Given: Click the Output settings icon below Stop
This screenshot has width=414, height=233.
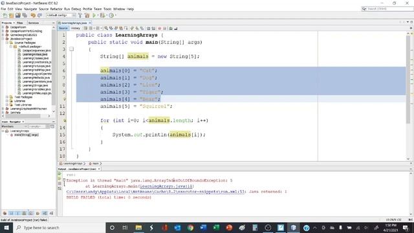Looking at the screenshot, I should point(60,188).
